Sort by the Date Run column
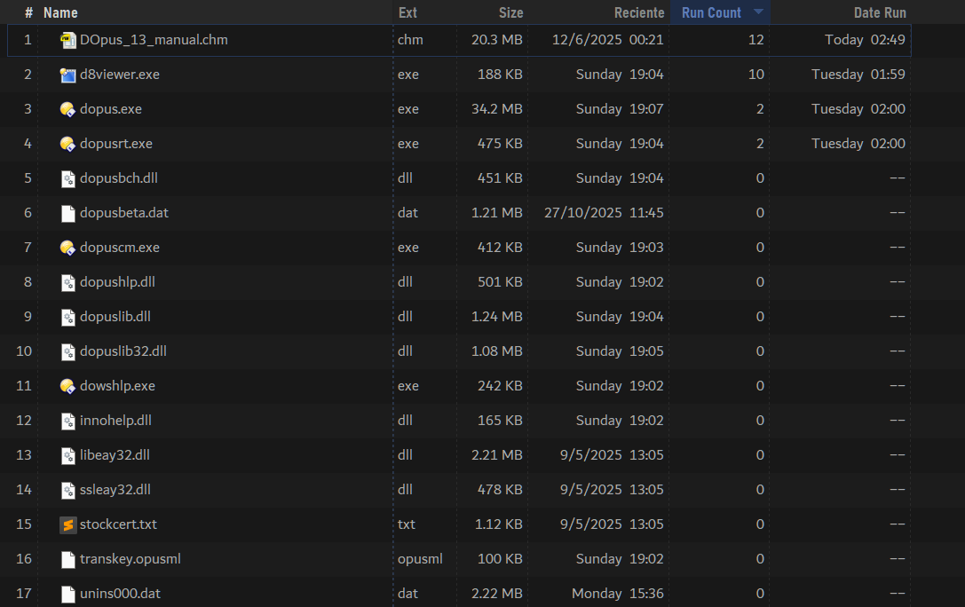 point(879,12)
